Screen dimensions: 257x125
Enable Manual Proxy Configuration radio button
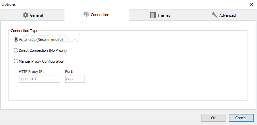coord(16,61)
